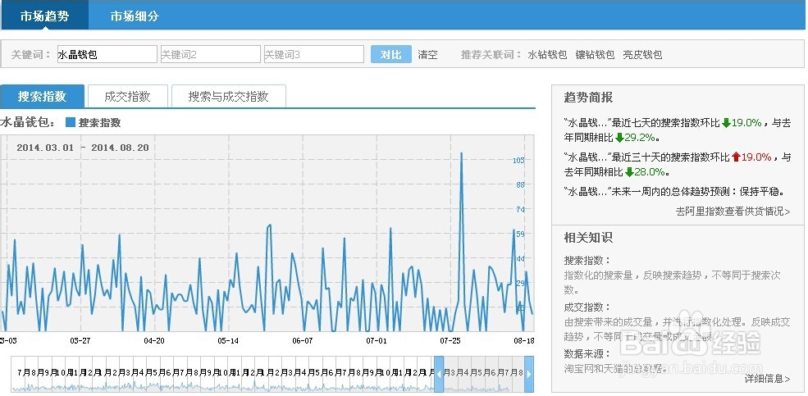Click the 推荐关联词 label

pyautogui.click(x=491, y=55)
